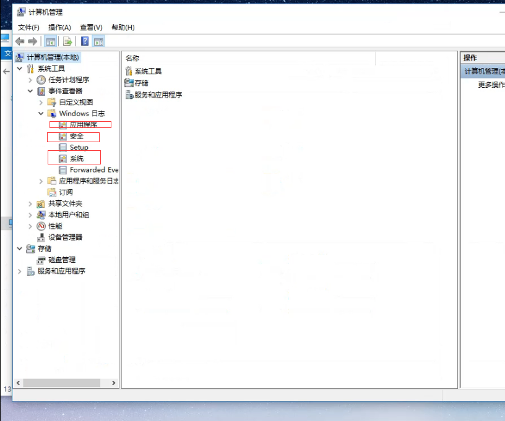
Task: Select 应用程序 log in tree
Action: click(84, 125)
